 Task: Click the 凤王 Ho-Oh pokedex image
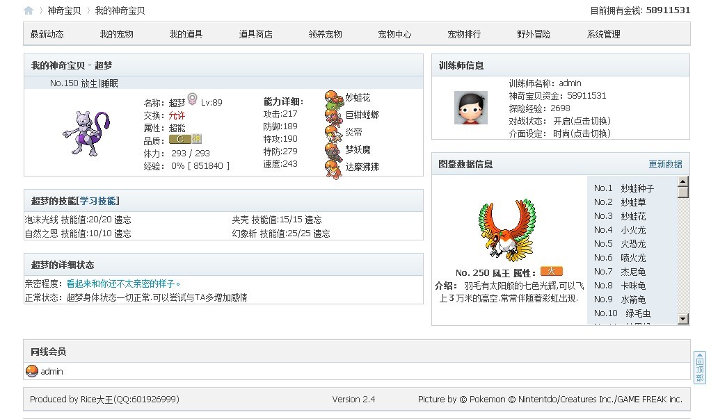507,230
